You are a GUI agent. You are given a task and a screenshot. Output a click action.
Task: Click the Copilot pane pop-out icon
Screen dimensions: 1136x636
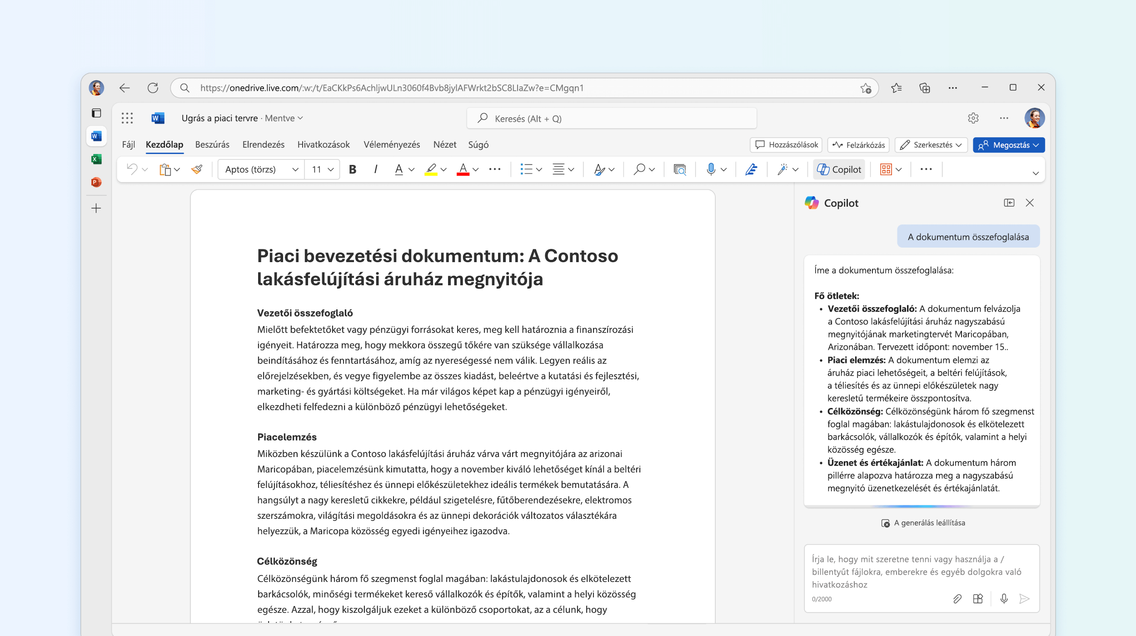[1009, 203]
